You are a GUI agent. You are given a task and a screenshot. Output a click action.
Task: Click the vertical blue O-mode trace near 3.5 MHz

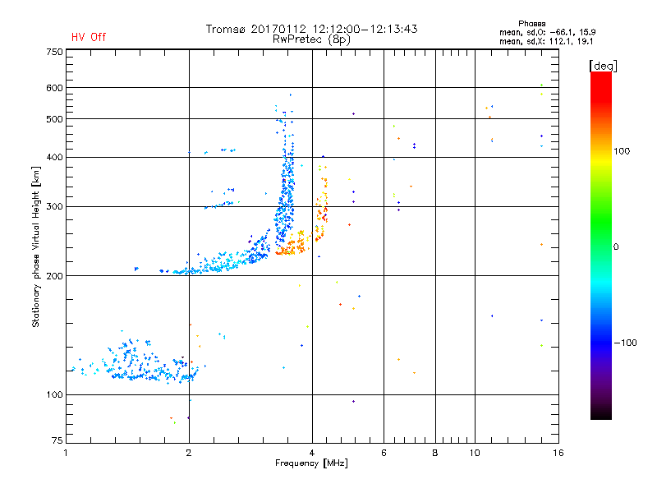tap(285, 184)
